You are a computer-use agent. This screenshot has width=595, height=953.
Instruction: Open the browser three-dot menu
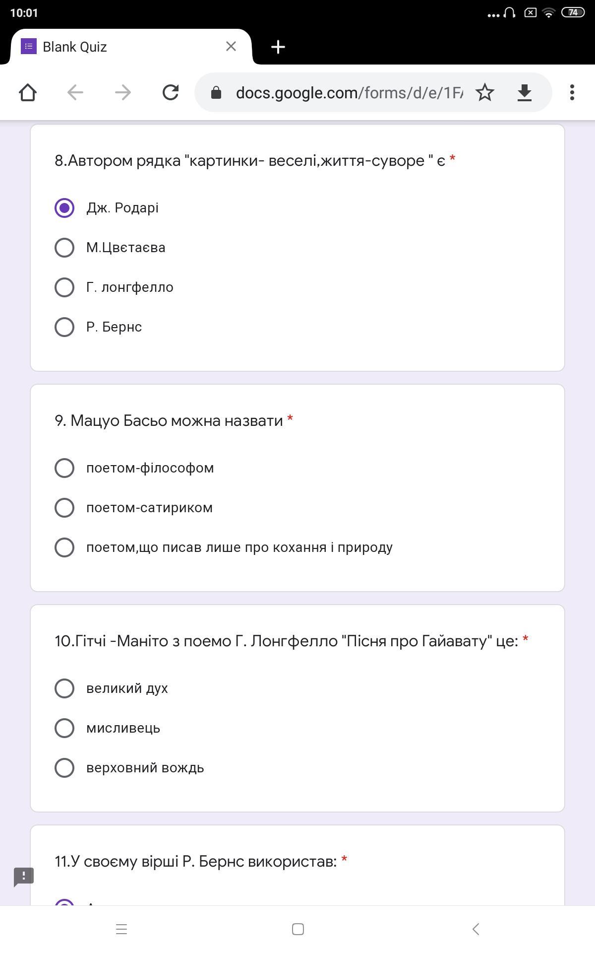(572, 92)
